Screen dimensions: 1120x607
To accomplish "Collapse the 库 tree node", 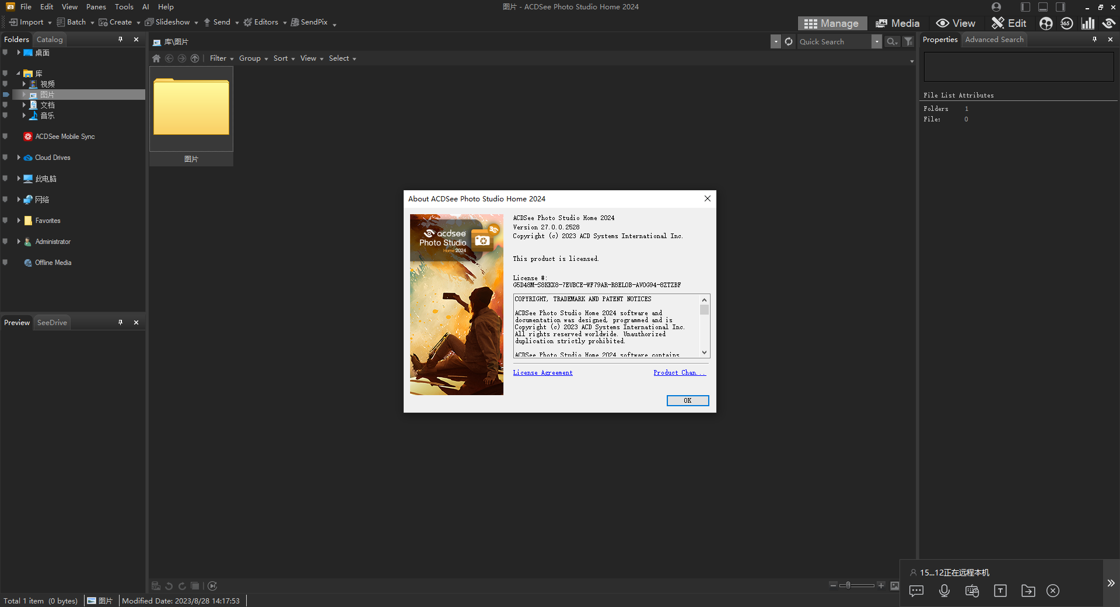I will [x=18, y=74].
